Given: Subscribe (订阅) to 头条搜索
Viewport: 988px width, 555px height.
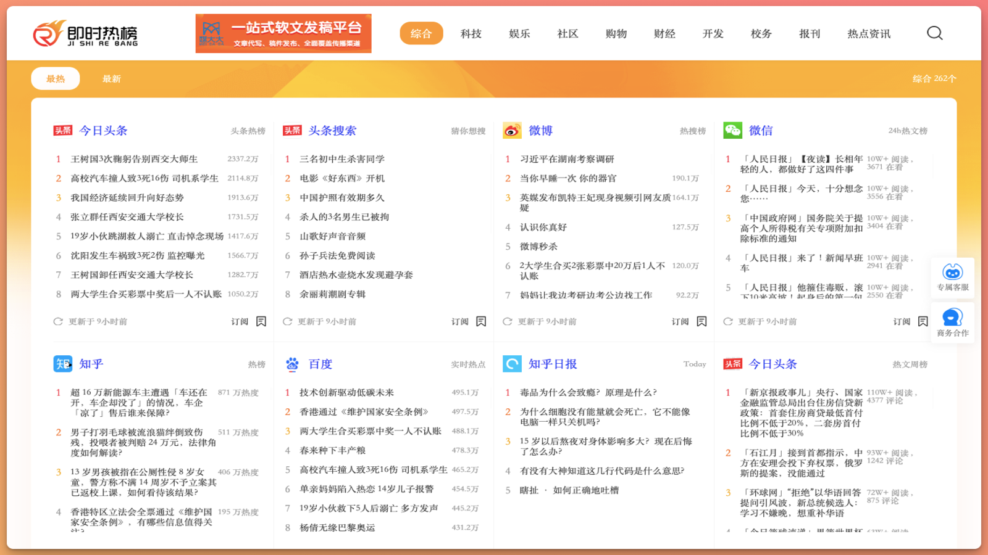Looking at the screenshot, I should coord(460,321).
